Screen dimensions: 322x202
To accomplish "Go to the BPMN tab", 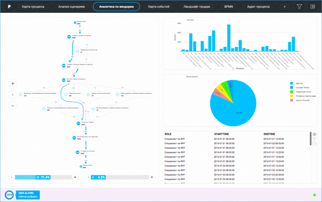I will click(x=228, y=6).
